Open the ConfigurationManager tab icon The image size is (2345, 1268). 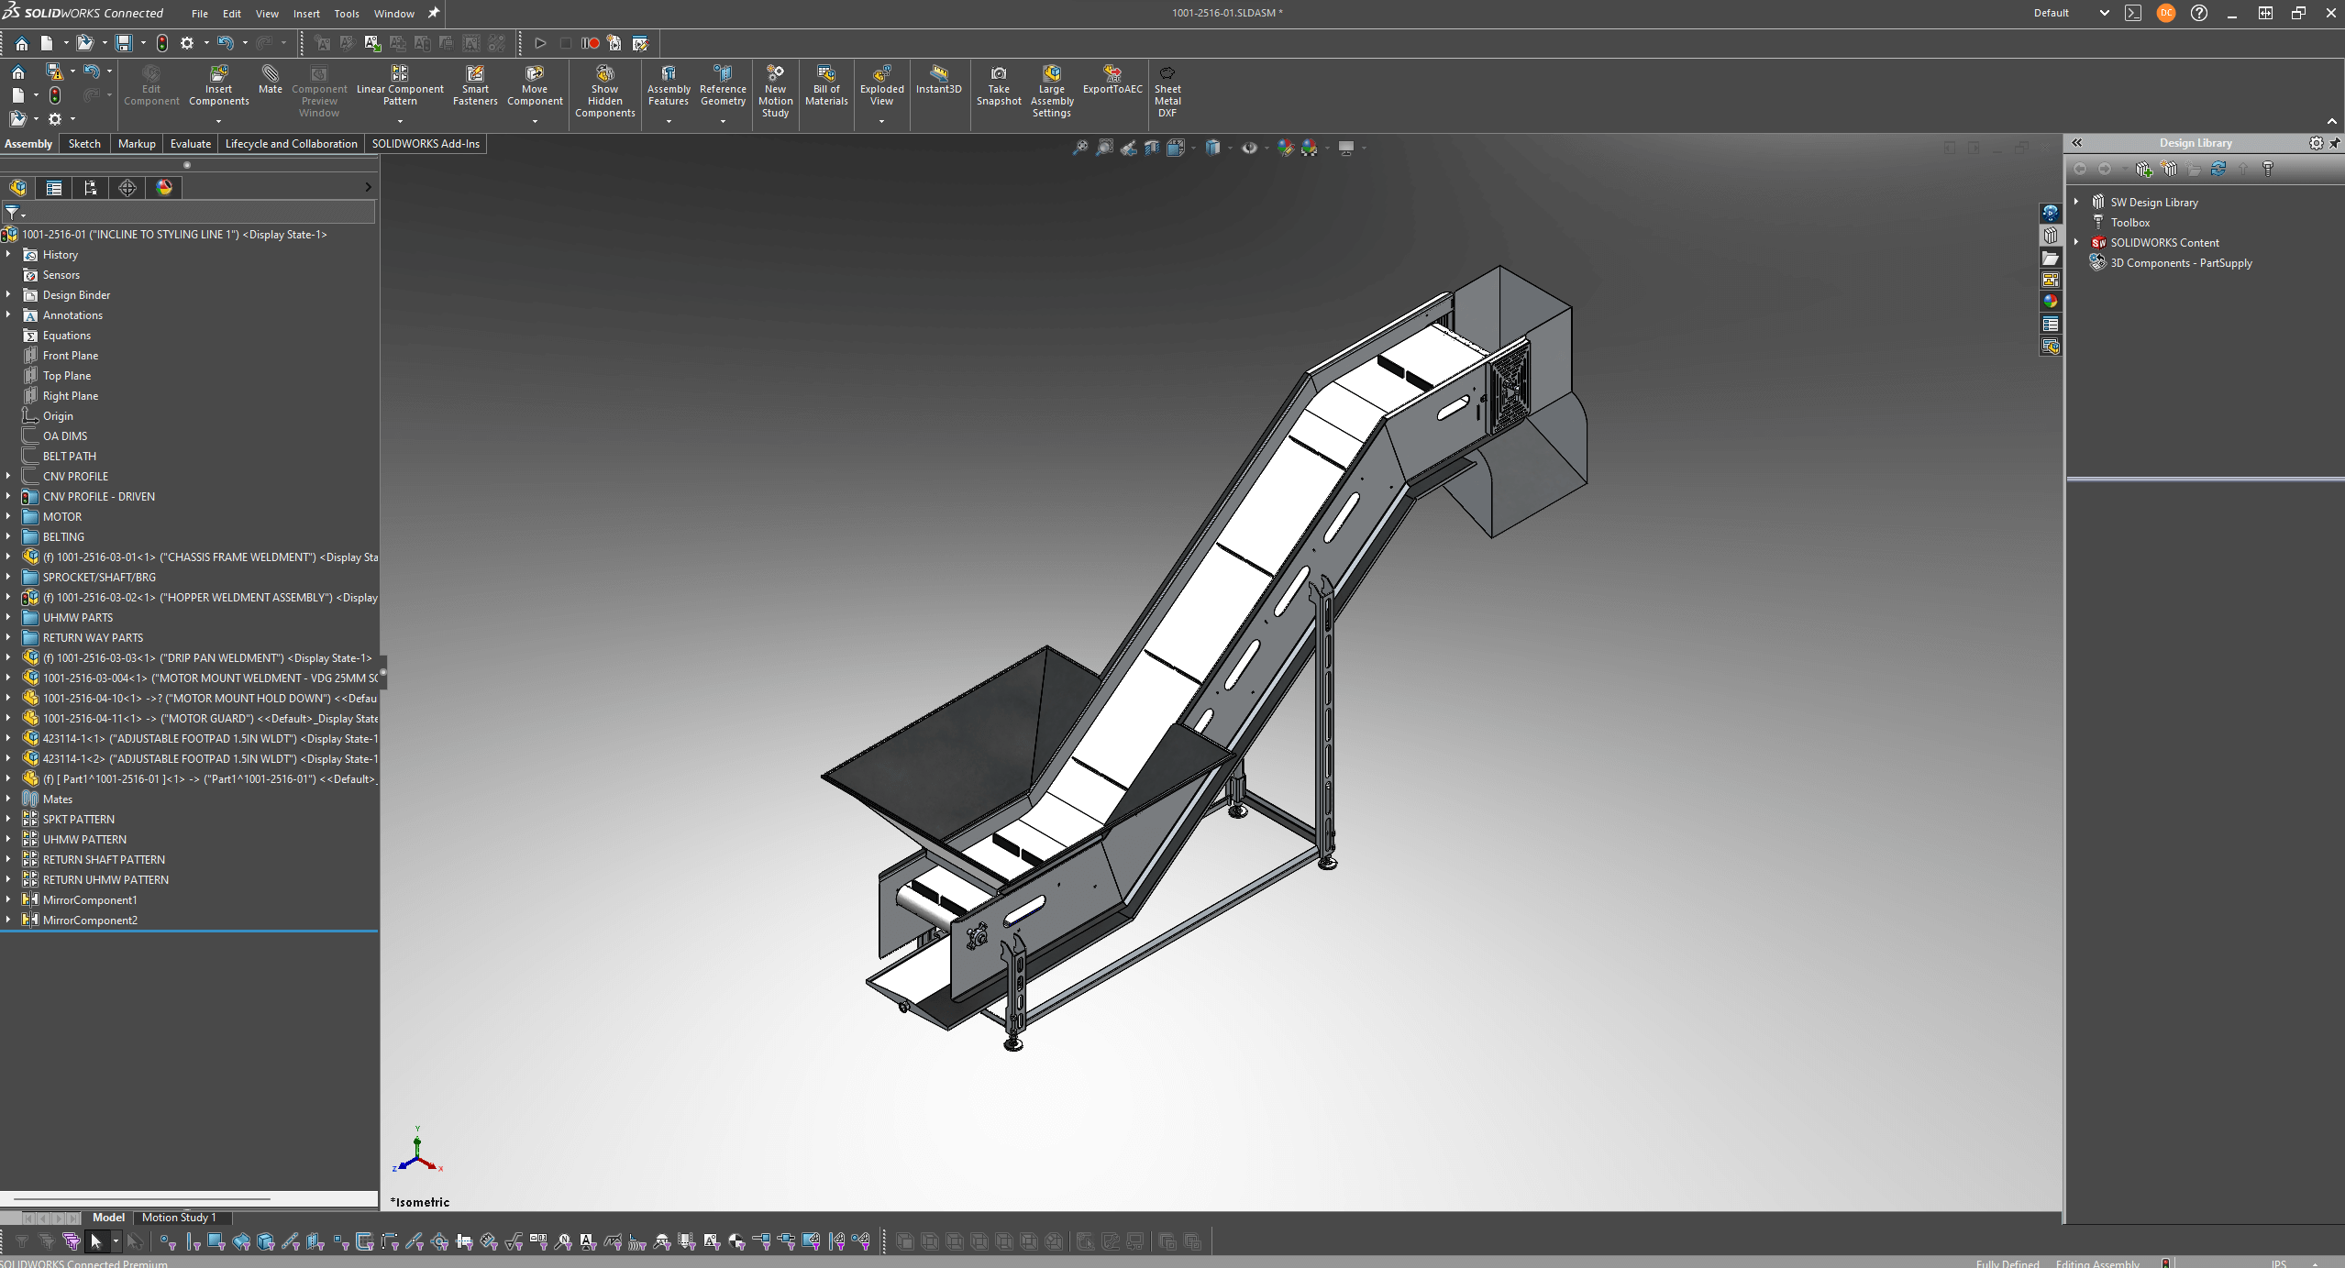coord(91,188)
